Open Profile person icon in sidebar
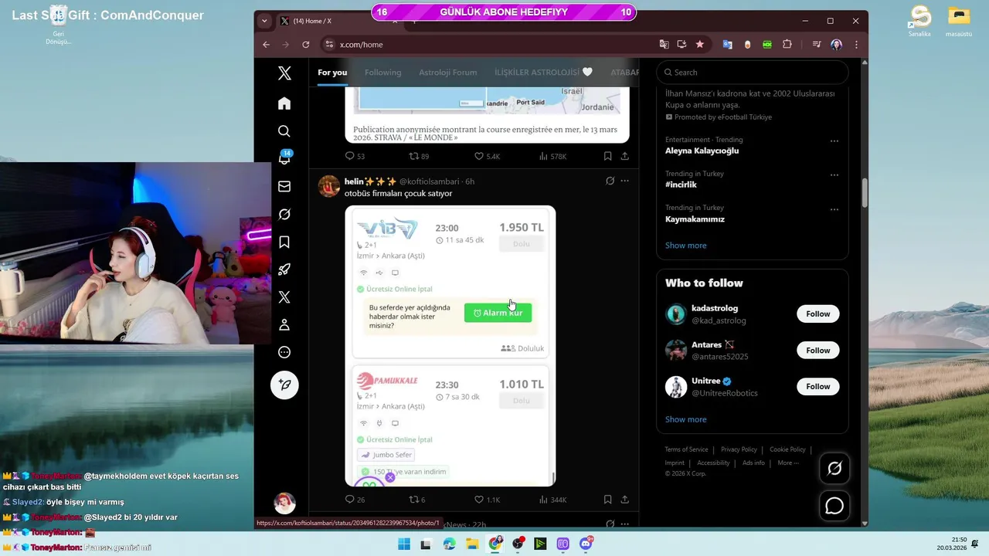 284,325
